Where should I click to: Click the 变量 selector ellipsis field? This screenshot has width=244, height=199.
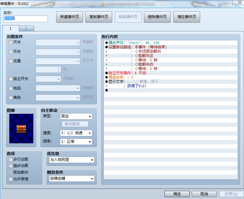click(x=58, y=61)
